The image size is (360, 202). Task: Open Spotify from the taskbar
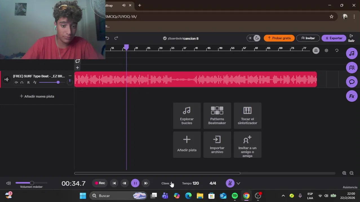tap(235, 196)
